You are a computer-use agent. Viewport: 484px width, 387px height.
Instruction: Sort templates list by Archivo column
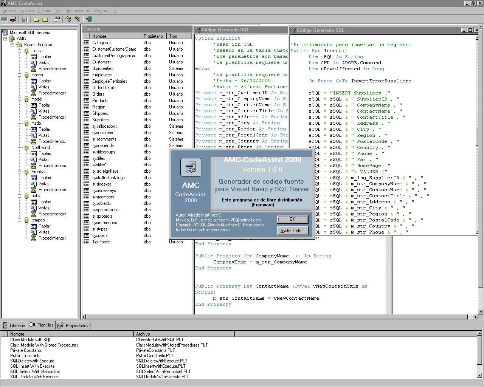[184, 334]
